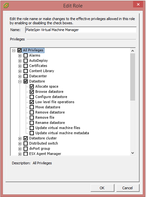Enable the Update virtual machine metadata checkbox
Screen dimensions: 146x197
32,133
